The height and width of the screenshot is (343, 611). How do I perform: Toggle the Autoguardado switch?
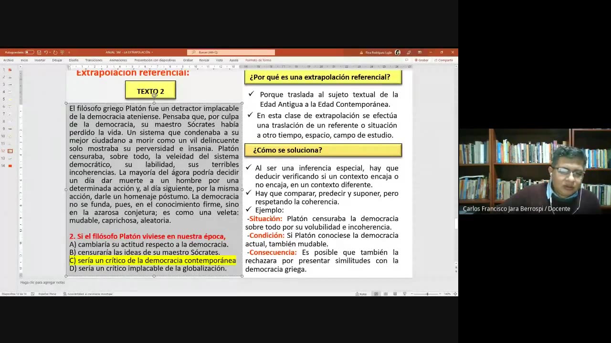pos(29,52)
